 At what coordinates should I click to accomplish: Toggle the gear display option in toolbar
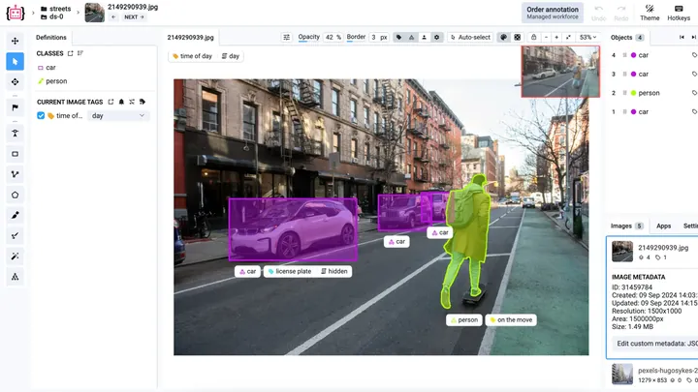click(x=436, y=38)
